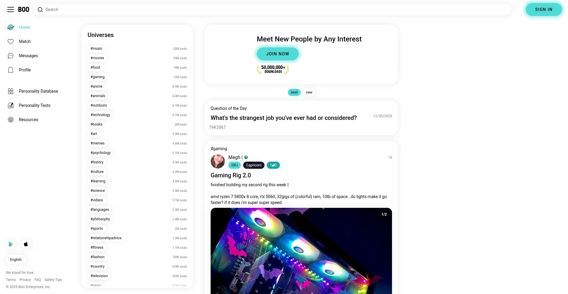Click the JOIN NOW button
Viewport: 568px width, 294px height.
[x=277, y=54]
